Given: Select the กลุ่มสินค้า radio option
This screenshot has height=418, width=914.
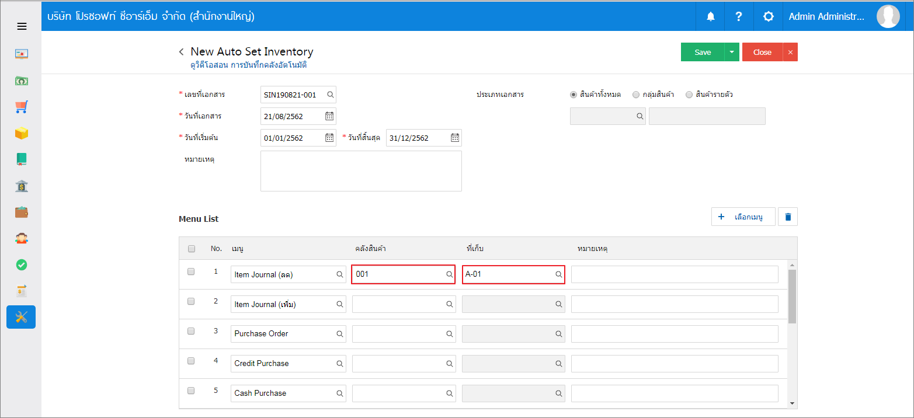Looking at the screenshot, I should 636,95.
